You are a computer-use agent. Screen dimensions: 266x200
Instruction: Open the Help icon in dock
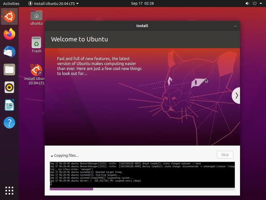click(9, 123)
